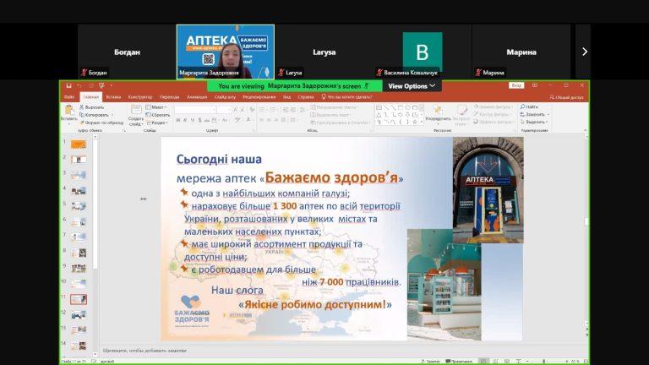The image size is (649, 365).
Task: Open customize quick access toolbar arrow
Action: [112, 85]
